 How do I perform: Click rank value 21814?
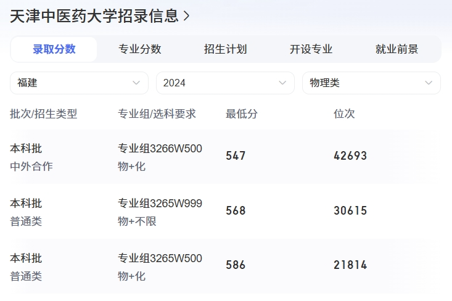[x=350, y=265]
